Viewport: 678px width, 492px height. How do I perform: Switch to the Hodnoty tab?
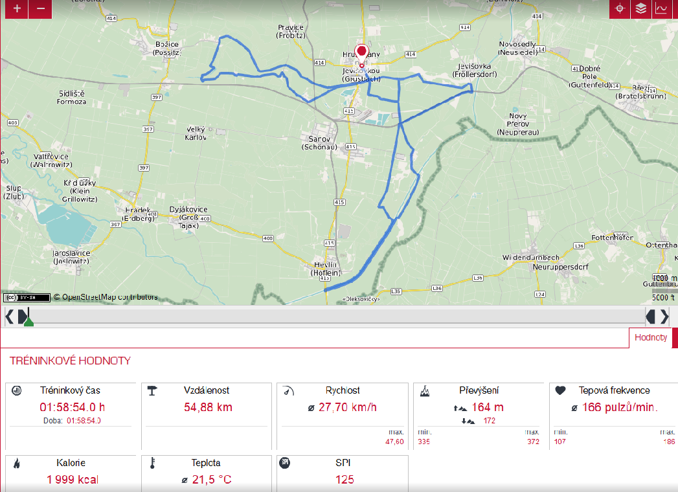coord(650,337)
